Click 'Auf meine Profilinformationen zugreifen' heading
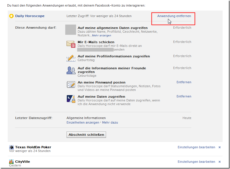 pos(114,56)
